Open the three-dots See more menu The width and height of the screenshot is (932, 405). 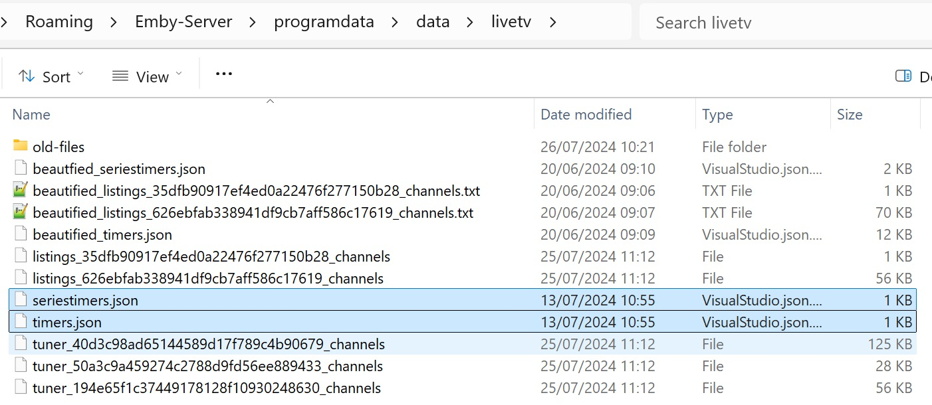224,74
